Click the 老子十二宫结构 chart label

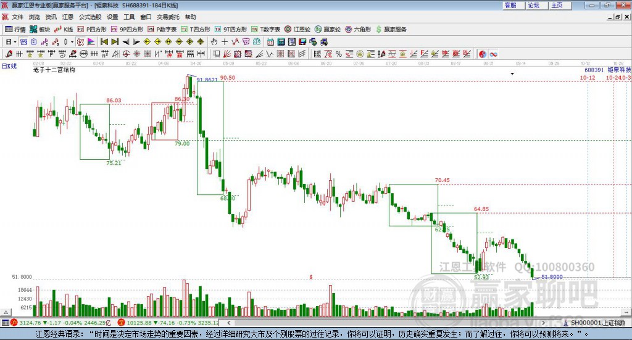[x=54, y=70]
